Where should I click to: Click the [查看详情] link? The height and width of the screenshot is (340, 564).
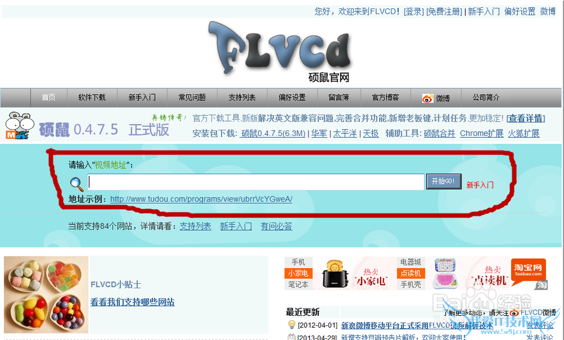pos(526,118)
